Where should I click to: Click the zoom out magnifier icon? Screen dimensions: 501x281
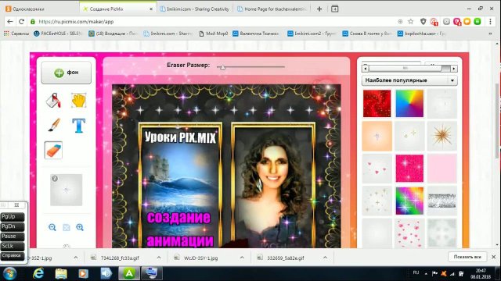(52, 227)
